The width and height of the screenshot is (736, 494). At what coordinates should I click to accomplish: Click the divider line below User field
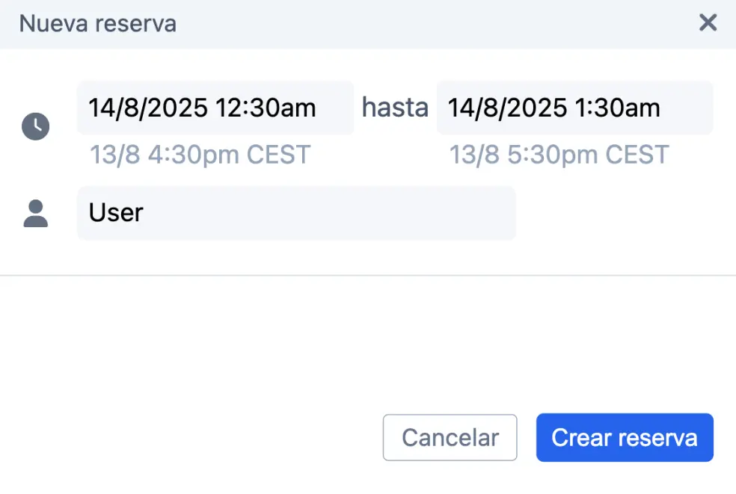(368, 275)
